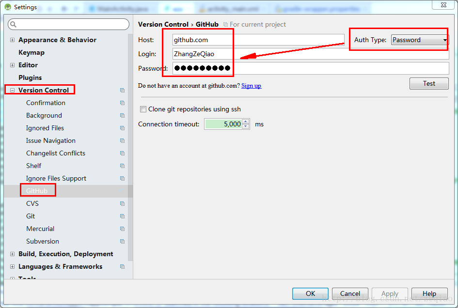Image resolution: width=458 pixels, height=308 pixels.
Task: Collapse the Version Control section
Action: coord(12,90)
